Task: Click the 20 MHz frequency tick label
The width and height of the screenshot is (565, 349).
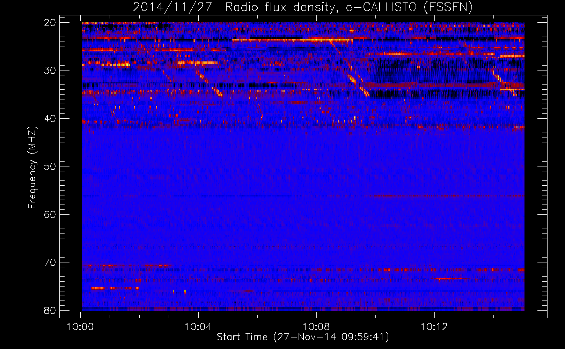Action: [50, 23]
